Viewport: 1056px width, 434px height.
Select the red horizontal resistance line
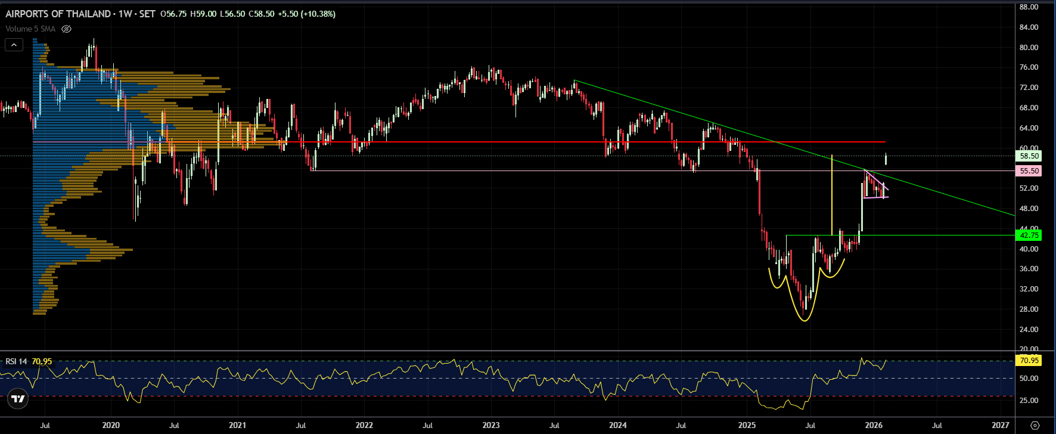click(x=459, y=142)
